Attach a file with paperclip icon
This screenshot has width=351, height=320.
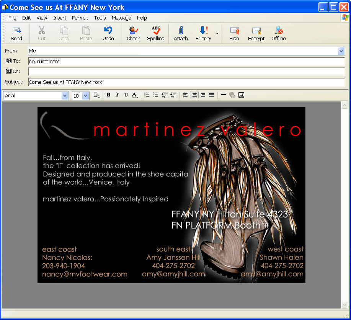pyautogui.click(x=181, y=34)
